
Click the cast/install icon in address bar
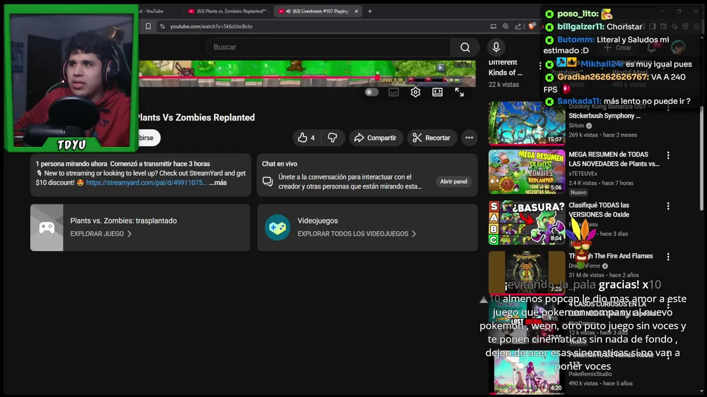(x=493, y=26)
